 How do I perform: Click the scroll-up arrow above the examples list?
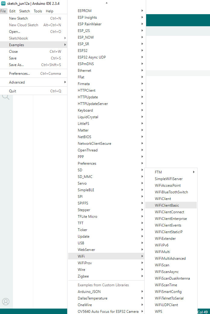[106, 3]
